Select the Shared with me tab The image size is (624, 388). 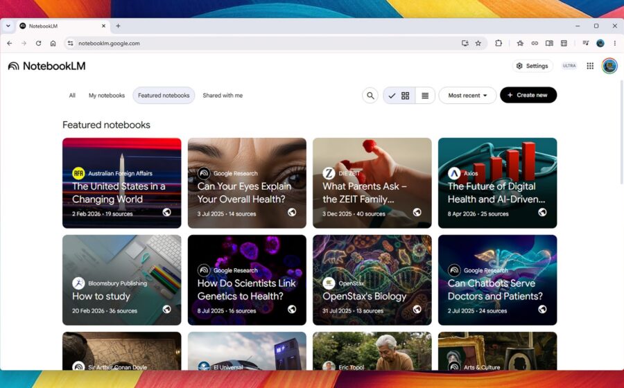(223, 96)
